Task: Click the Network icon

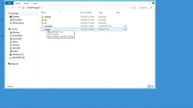Action: click(x=9, y=64)
